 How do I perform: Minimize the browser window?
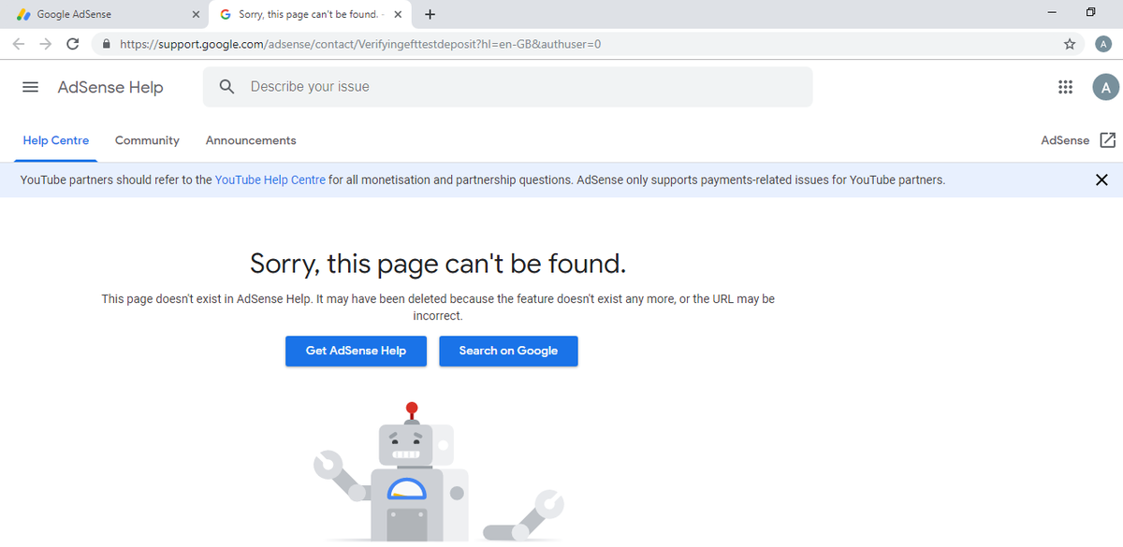[1052, 13]
